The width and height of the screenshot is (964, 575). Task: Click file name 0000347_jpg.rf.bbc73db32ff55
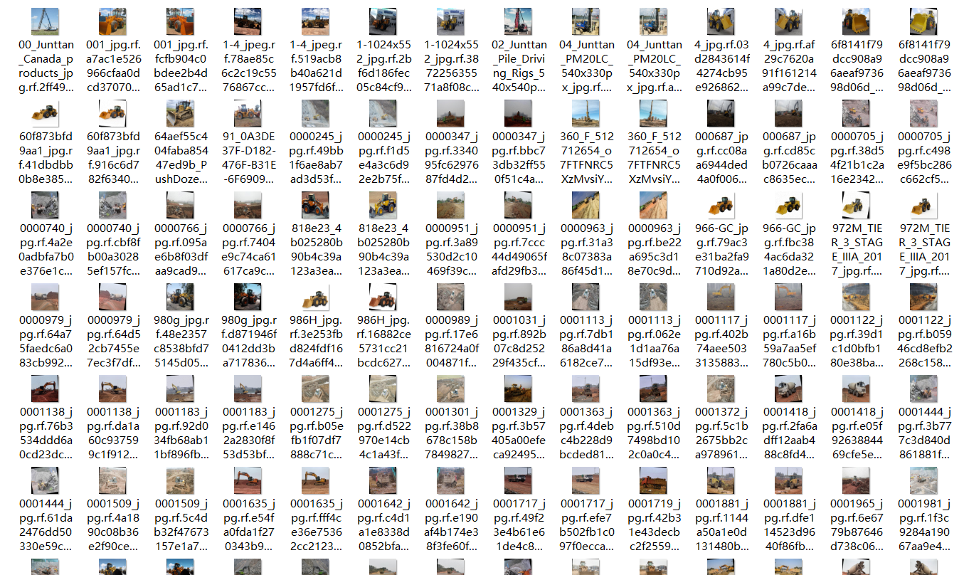[519, 158]
